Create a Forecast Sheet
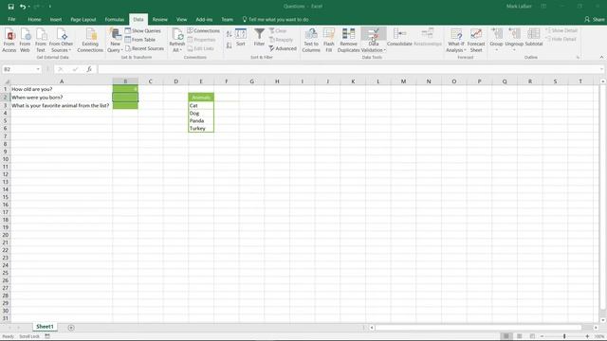This screenshot has width=607, height=341. click(x=476, y=40)
